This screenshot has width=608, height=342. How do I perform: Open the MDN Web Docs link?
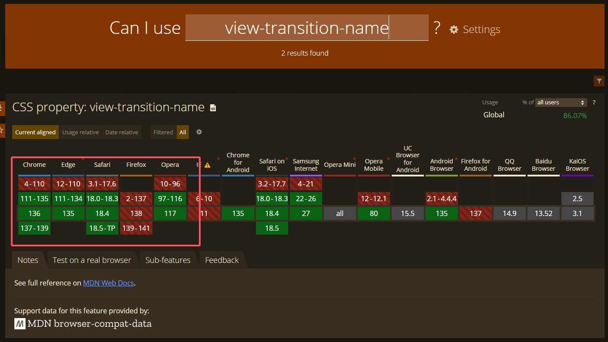point(108,283)
